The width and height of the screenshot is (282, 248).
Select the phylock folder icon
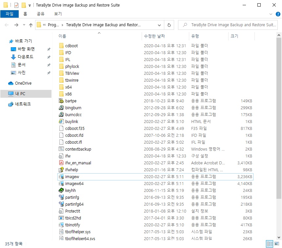click(x=61, y=66)
